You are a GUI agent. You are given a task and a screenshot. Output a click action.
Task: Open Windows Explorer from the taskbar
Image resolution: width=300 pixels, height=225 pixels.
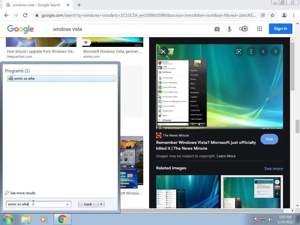[x=26, y=219]
